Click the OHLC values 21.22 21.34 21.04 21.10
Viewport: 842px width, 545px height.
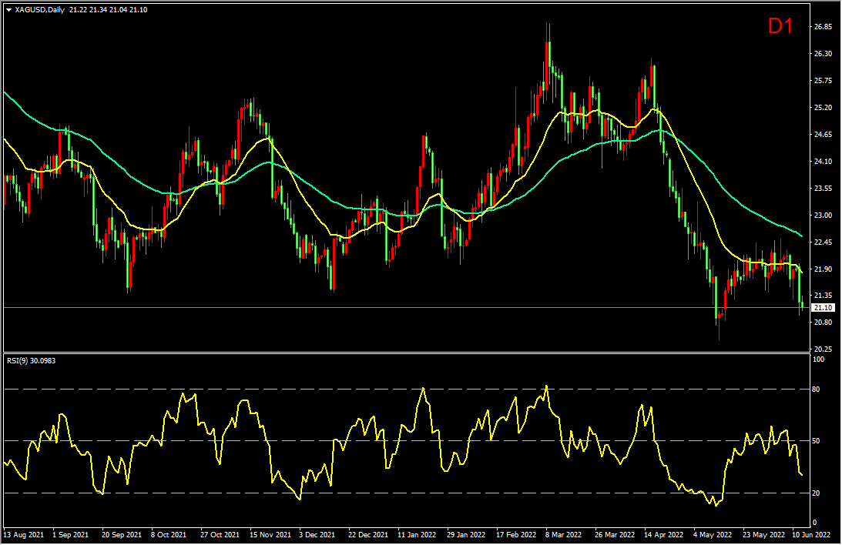tap(108, 10)
